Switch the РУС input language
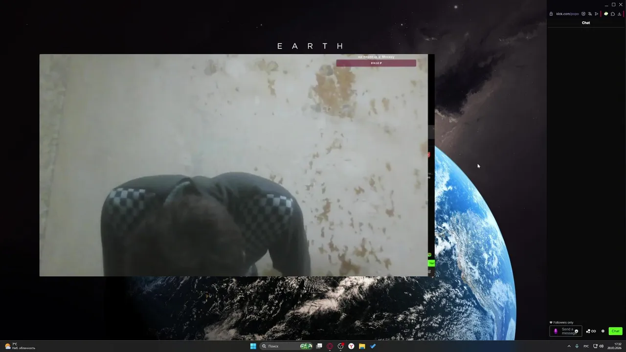This screenshot has height=352, width=626. point(586,346)
